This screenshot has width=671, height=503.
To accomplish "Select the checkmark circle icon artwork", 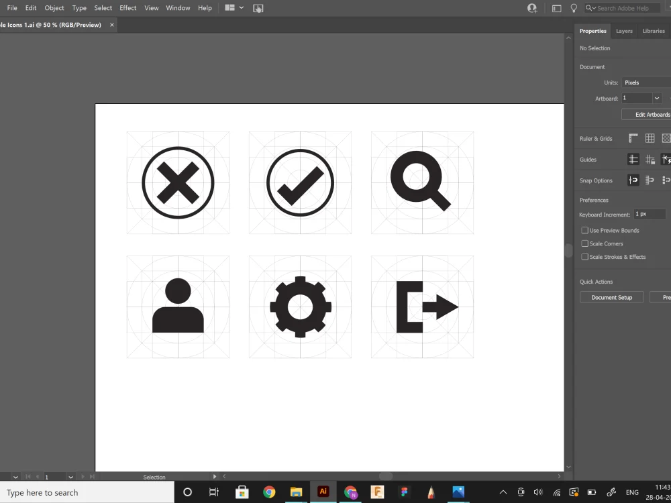I will point(300,182).
